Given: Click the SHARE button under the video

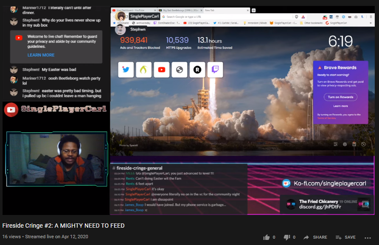Looking at the screenshot, I should click(x=315, y=237).
